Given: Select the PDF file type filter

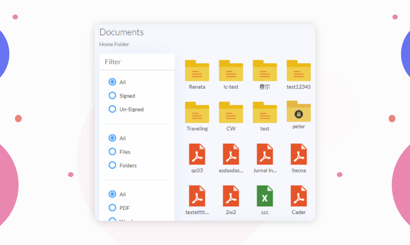Looking at the screenshot, I should point(112,208).
